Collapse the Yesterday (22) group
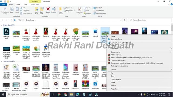The image size is (173, 97). pyautogui.click(x=1, y=25)
